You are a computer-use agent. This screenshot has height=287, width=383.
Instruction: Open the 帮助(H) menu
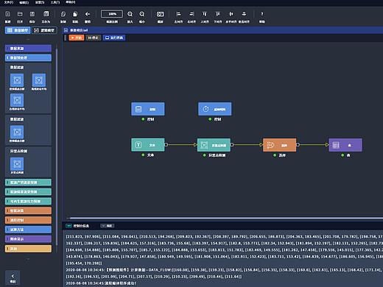tap(71, 2)
